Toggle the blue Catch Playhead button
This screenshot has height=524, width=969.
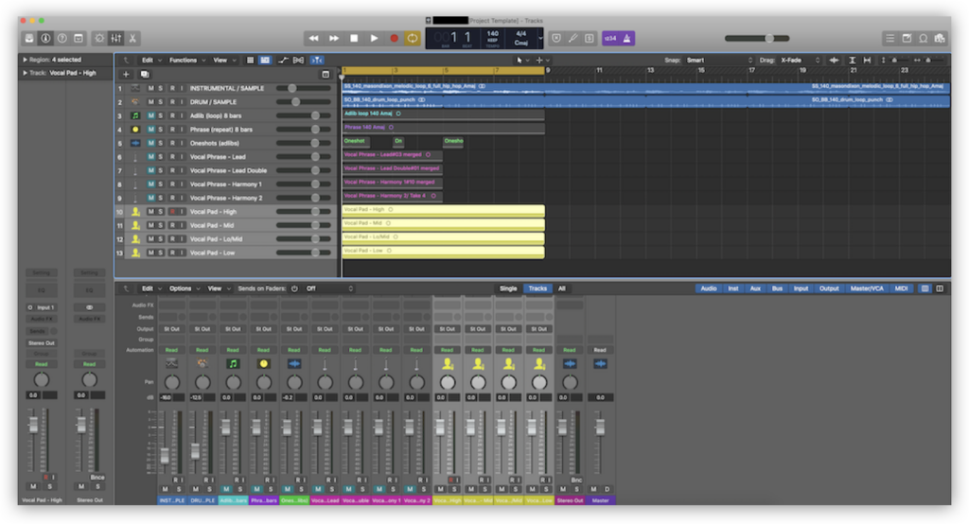click(317, 60)
